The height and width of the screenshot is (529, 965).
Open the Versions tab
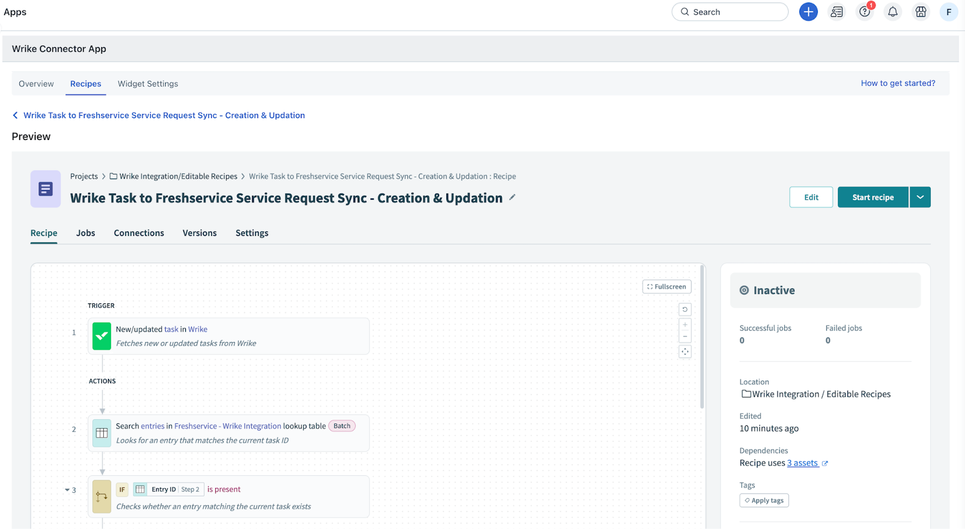tap(200, 233)
